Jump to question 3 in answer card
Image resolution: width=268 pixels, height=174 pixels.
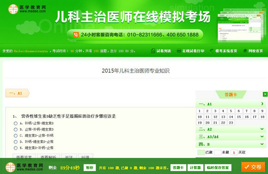[215, 111]
